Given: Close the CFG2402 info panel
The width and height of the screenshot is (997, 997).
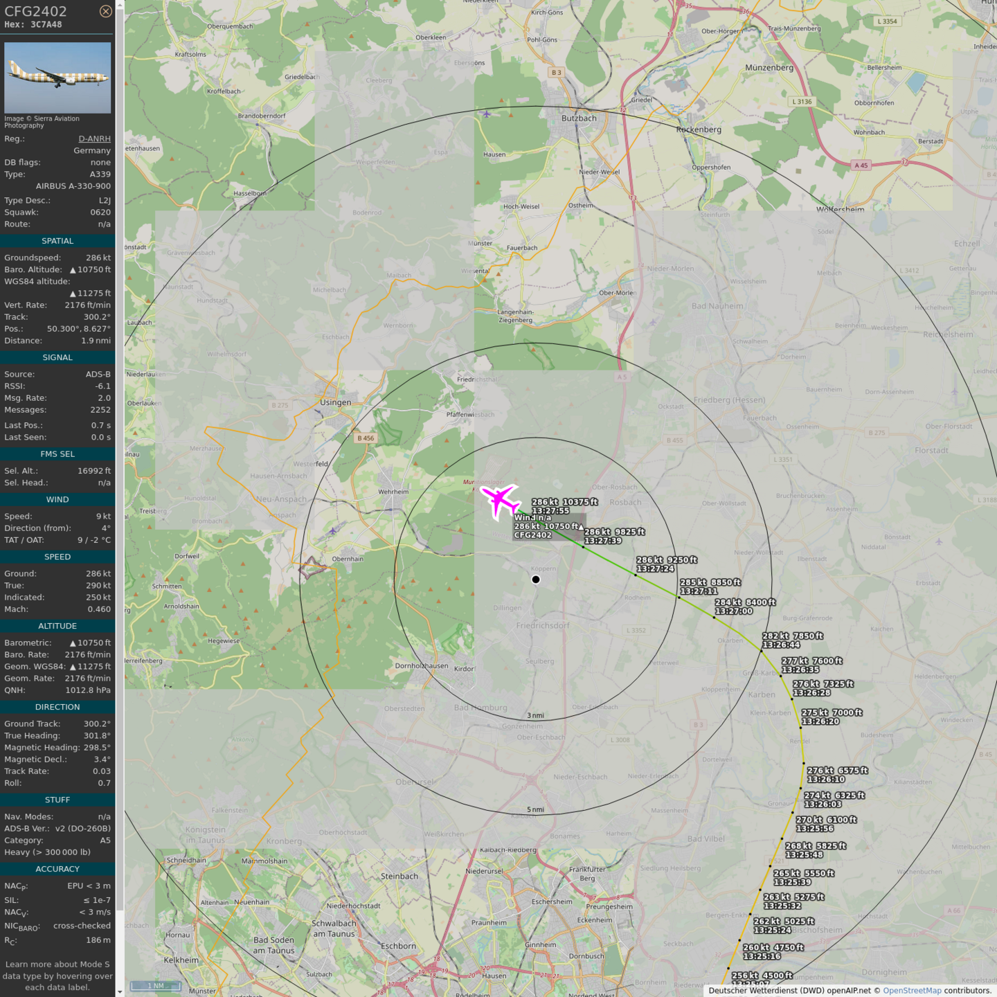Looking at the screenshot, I should click(105, 11).
